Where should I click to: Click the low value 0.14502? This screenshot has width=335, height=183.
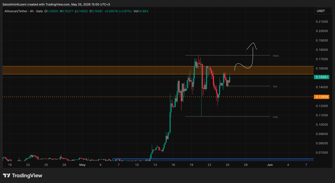click(x=82, y=11)
